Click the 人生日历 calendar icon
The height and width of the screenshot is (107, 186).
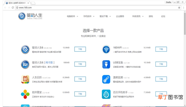[25, 79]
